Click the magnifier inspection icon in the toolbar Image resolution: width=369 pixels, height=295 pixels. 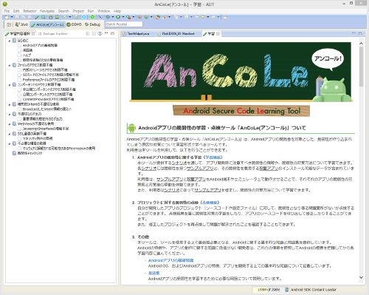click(44, 17)
